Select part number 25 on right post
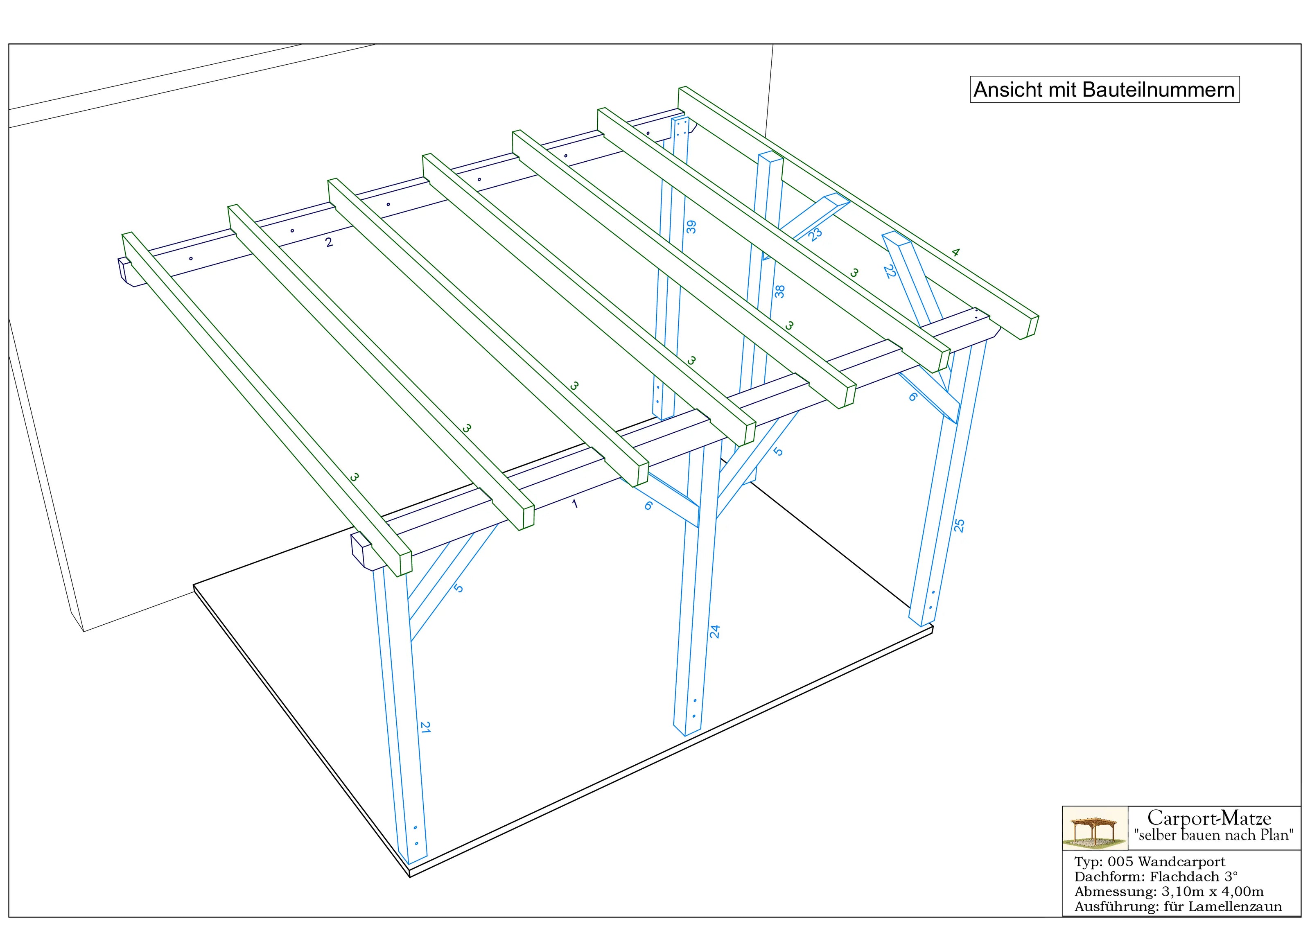 coord(959,526)
